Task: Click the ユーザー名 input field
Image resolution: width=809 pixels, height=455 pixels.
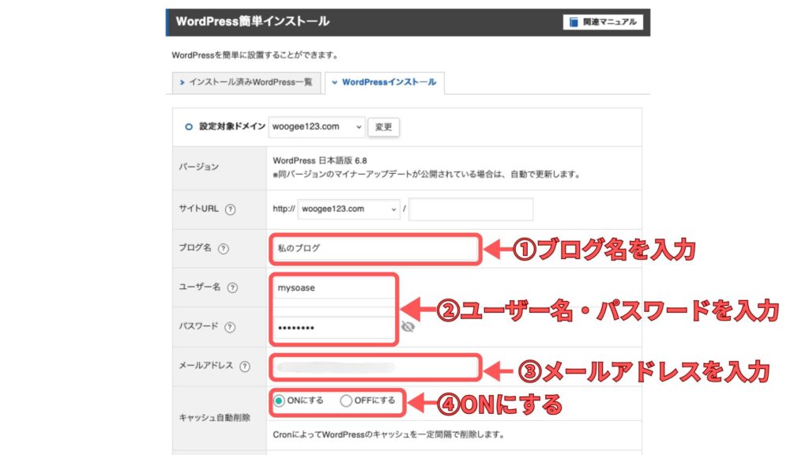Action: point(333,288)
